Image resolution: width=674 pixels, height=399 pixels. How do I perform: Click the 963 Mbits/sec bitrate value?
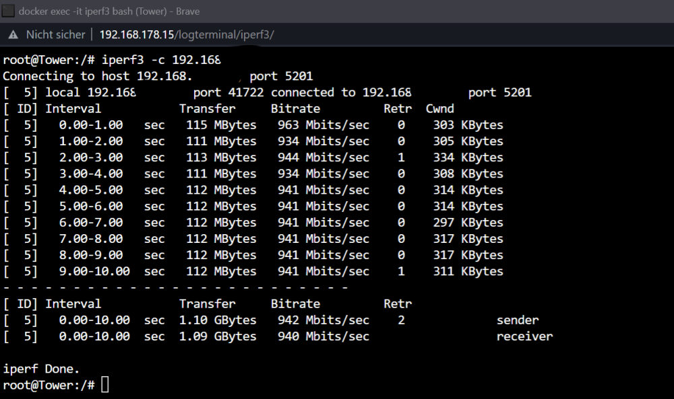click(324, 125)
